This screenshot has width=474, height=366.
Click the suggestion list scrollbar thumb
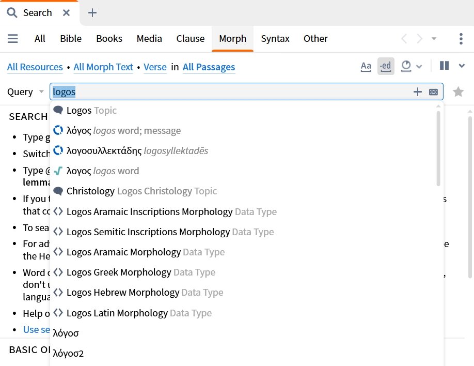(438, 148)
